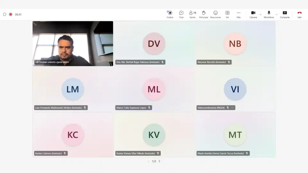Click muted mic icon of Marco Tulio
This screenshot has height=173, width=308.
(x=149, y=108)
